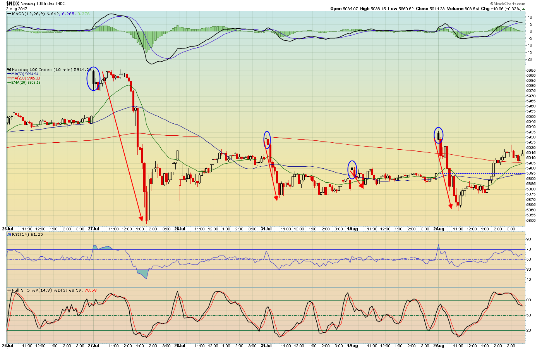
Task: Click the black line marker before MACD(12,26,9)
Action: pyautogui.click(x=9, y=14)
